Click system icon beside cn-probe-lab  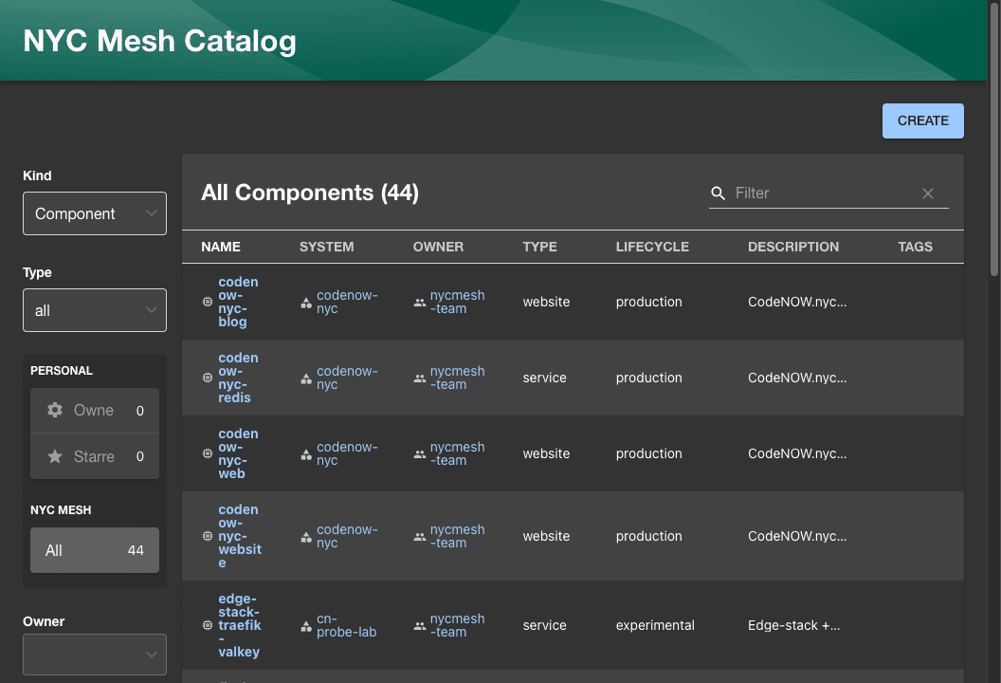(x=306, y=627)
